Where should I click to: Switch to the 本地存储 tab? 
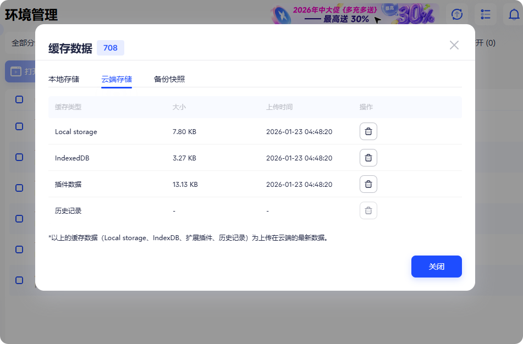point(64,79)
